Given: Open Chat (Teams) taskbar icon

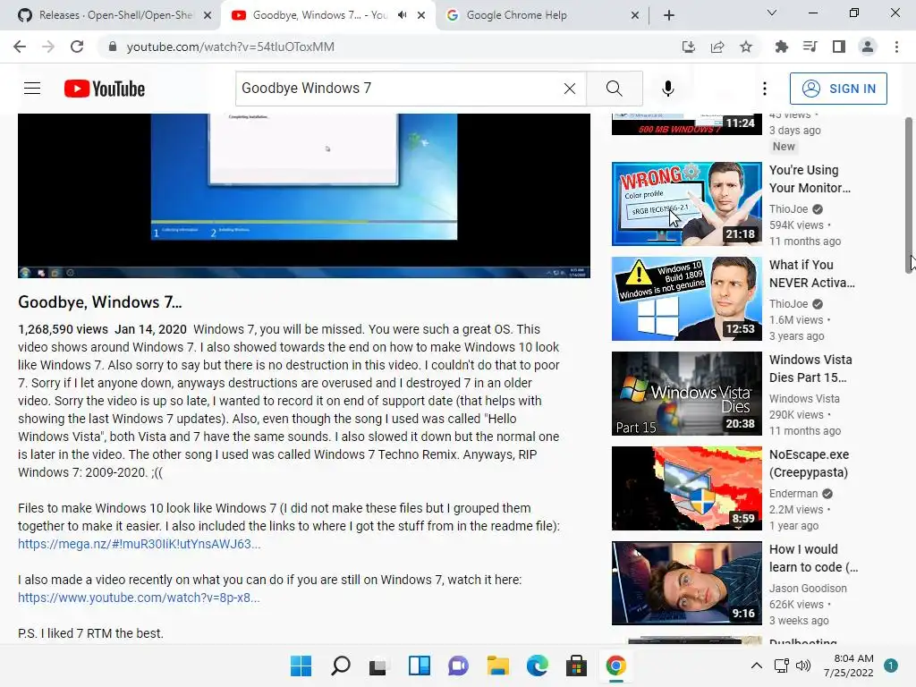Looking at the screenshot, I should (458, 666).
